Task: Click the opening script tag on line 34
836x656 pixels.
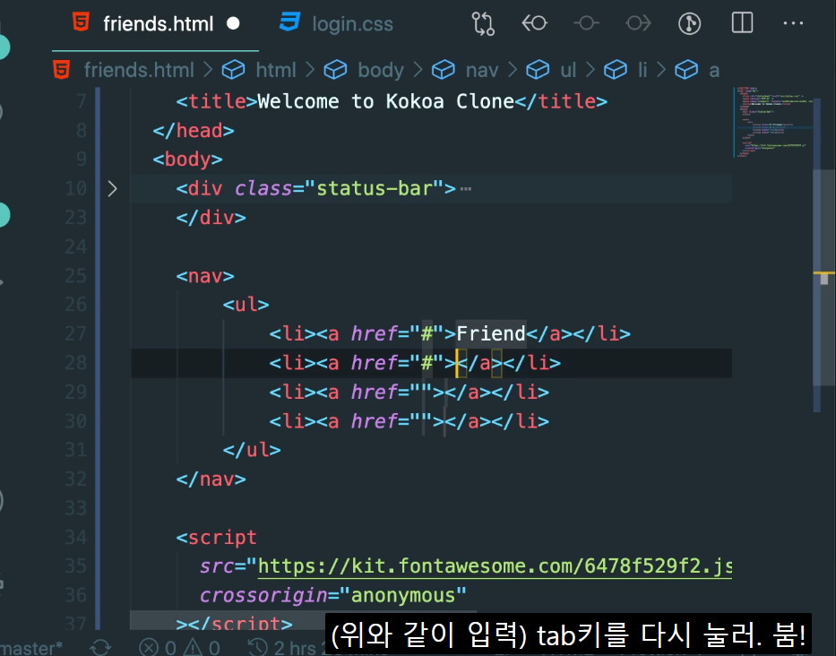Action: coord(217,537)
